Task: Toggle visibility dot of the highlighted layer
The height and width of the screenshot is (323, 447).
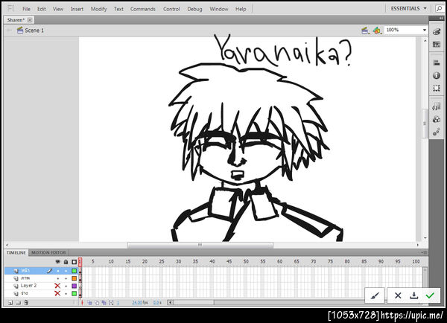Action: tap(58, 271)
